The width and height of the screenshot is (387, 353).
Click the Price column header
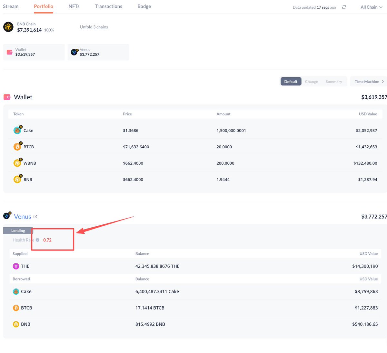coord(127,114)
